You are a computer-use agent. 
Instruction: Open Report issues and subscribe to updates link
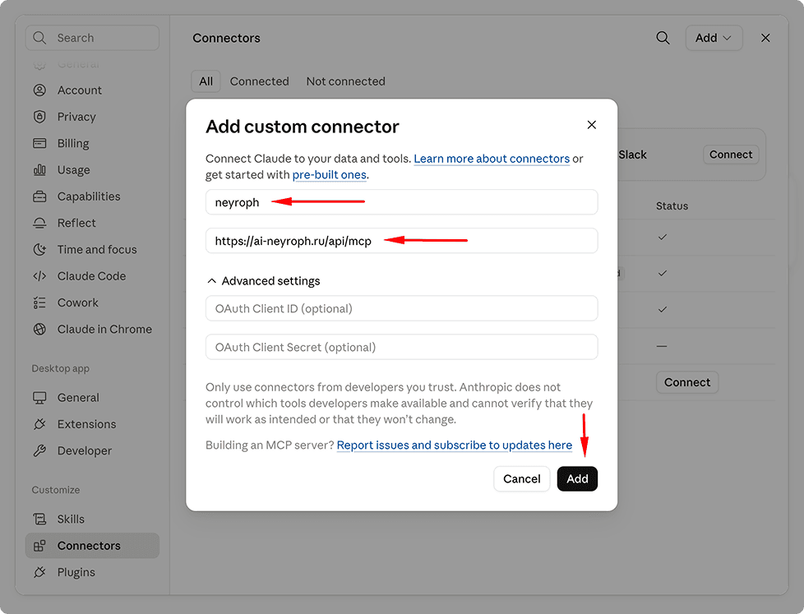[455, 445]
